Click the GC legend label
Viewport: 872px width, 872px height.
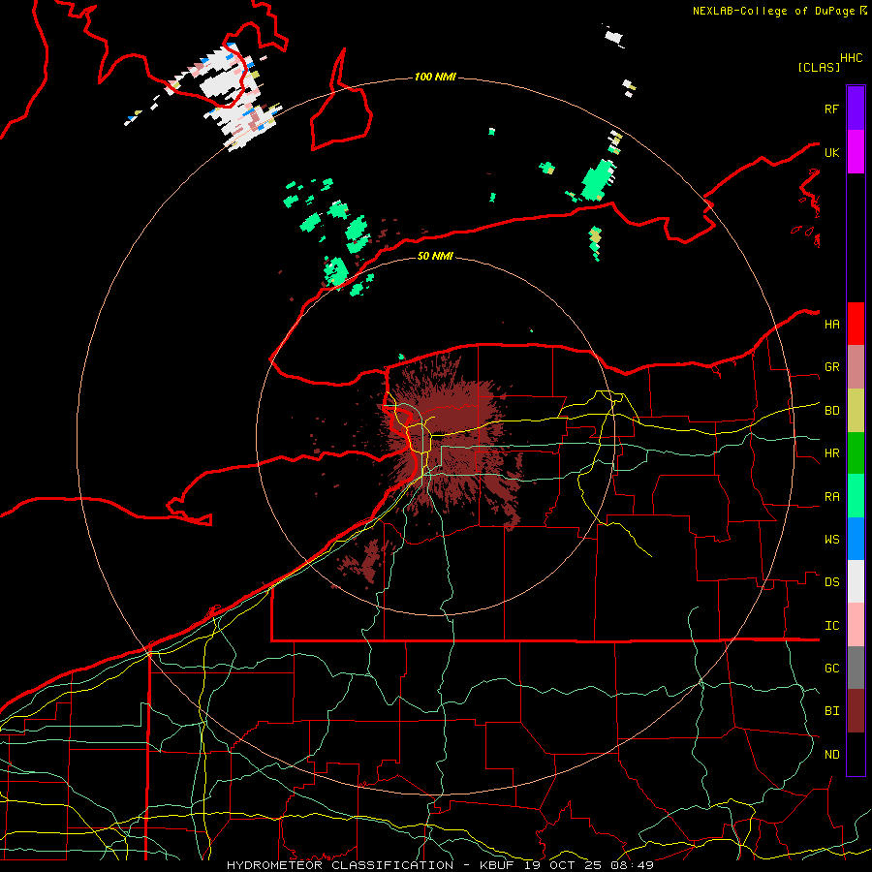[831, 668]
